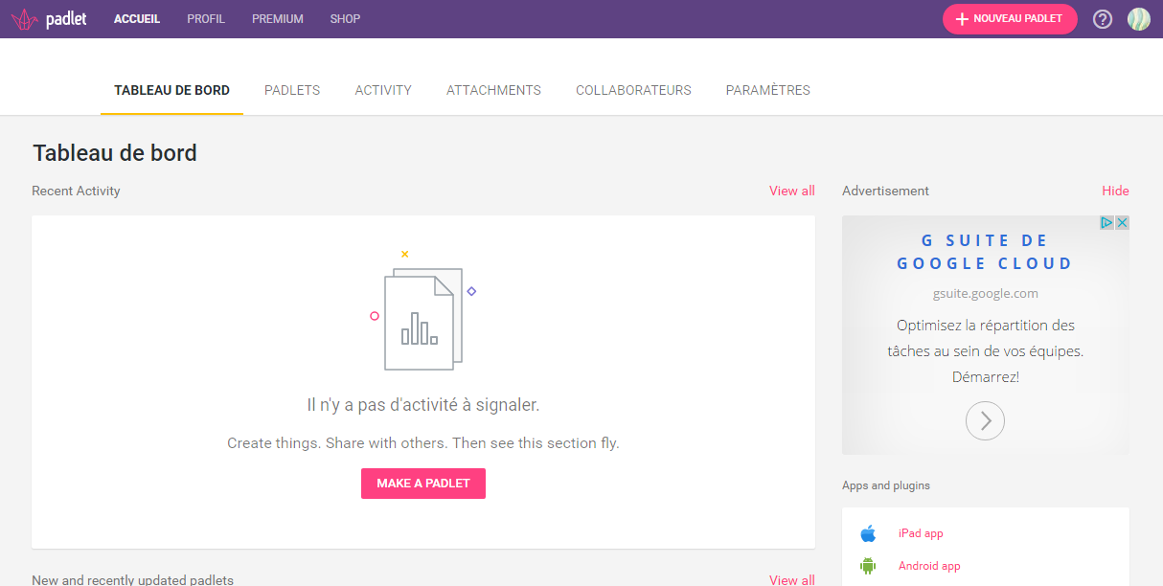Screen dimensions: 1163x586
Task: Open the SHOP menu item
Action: coord(345,18)
